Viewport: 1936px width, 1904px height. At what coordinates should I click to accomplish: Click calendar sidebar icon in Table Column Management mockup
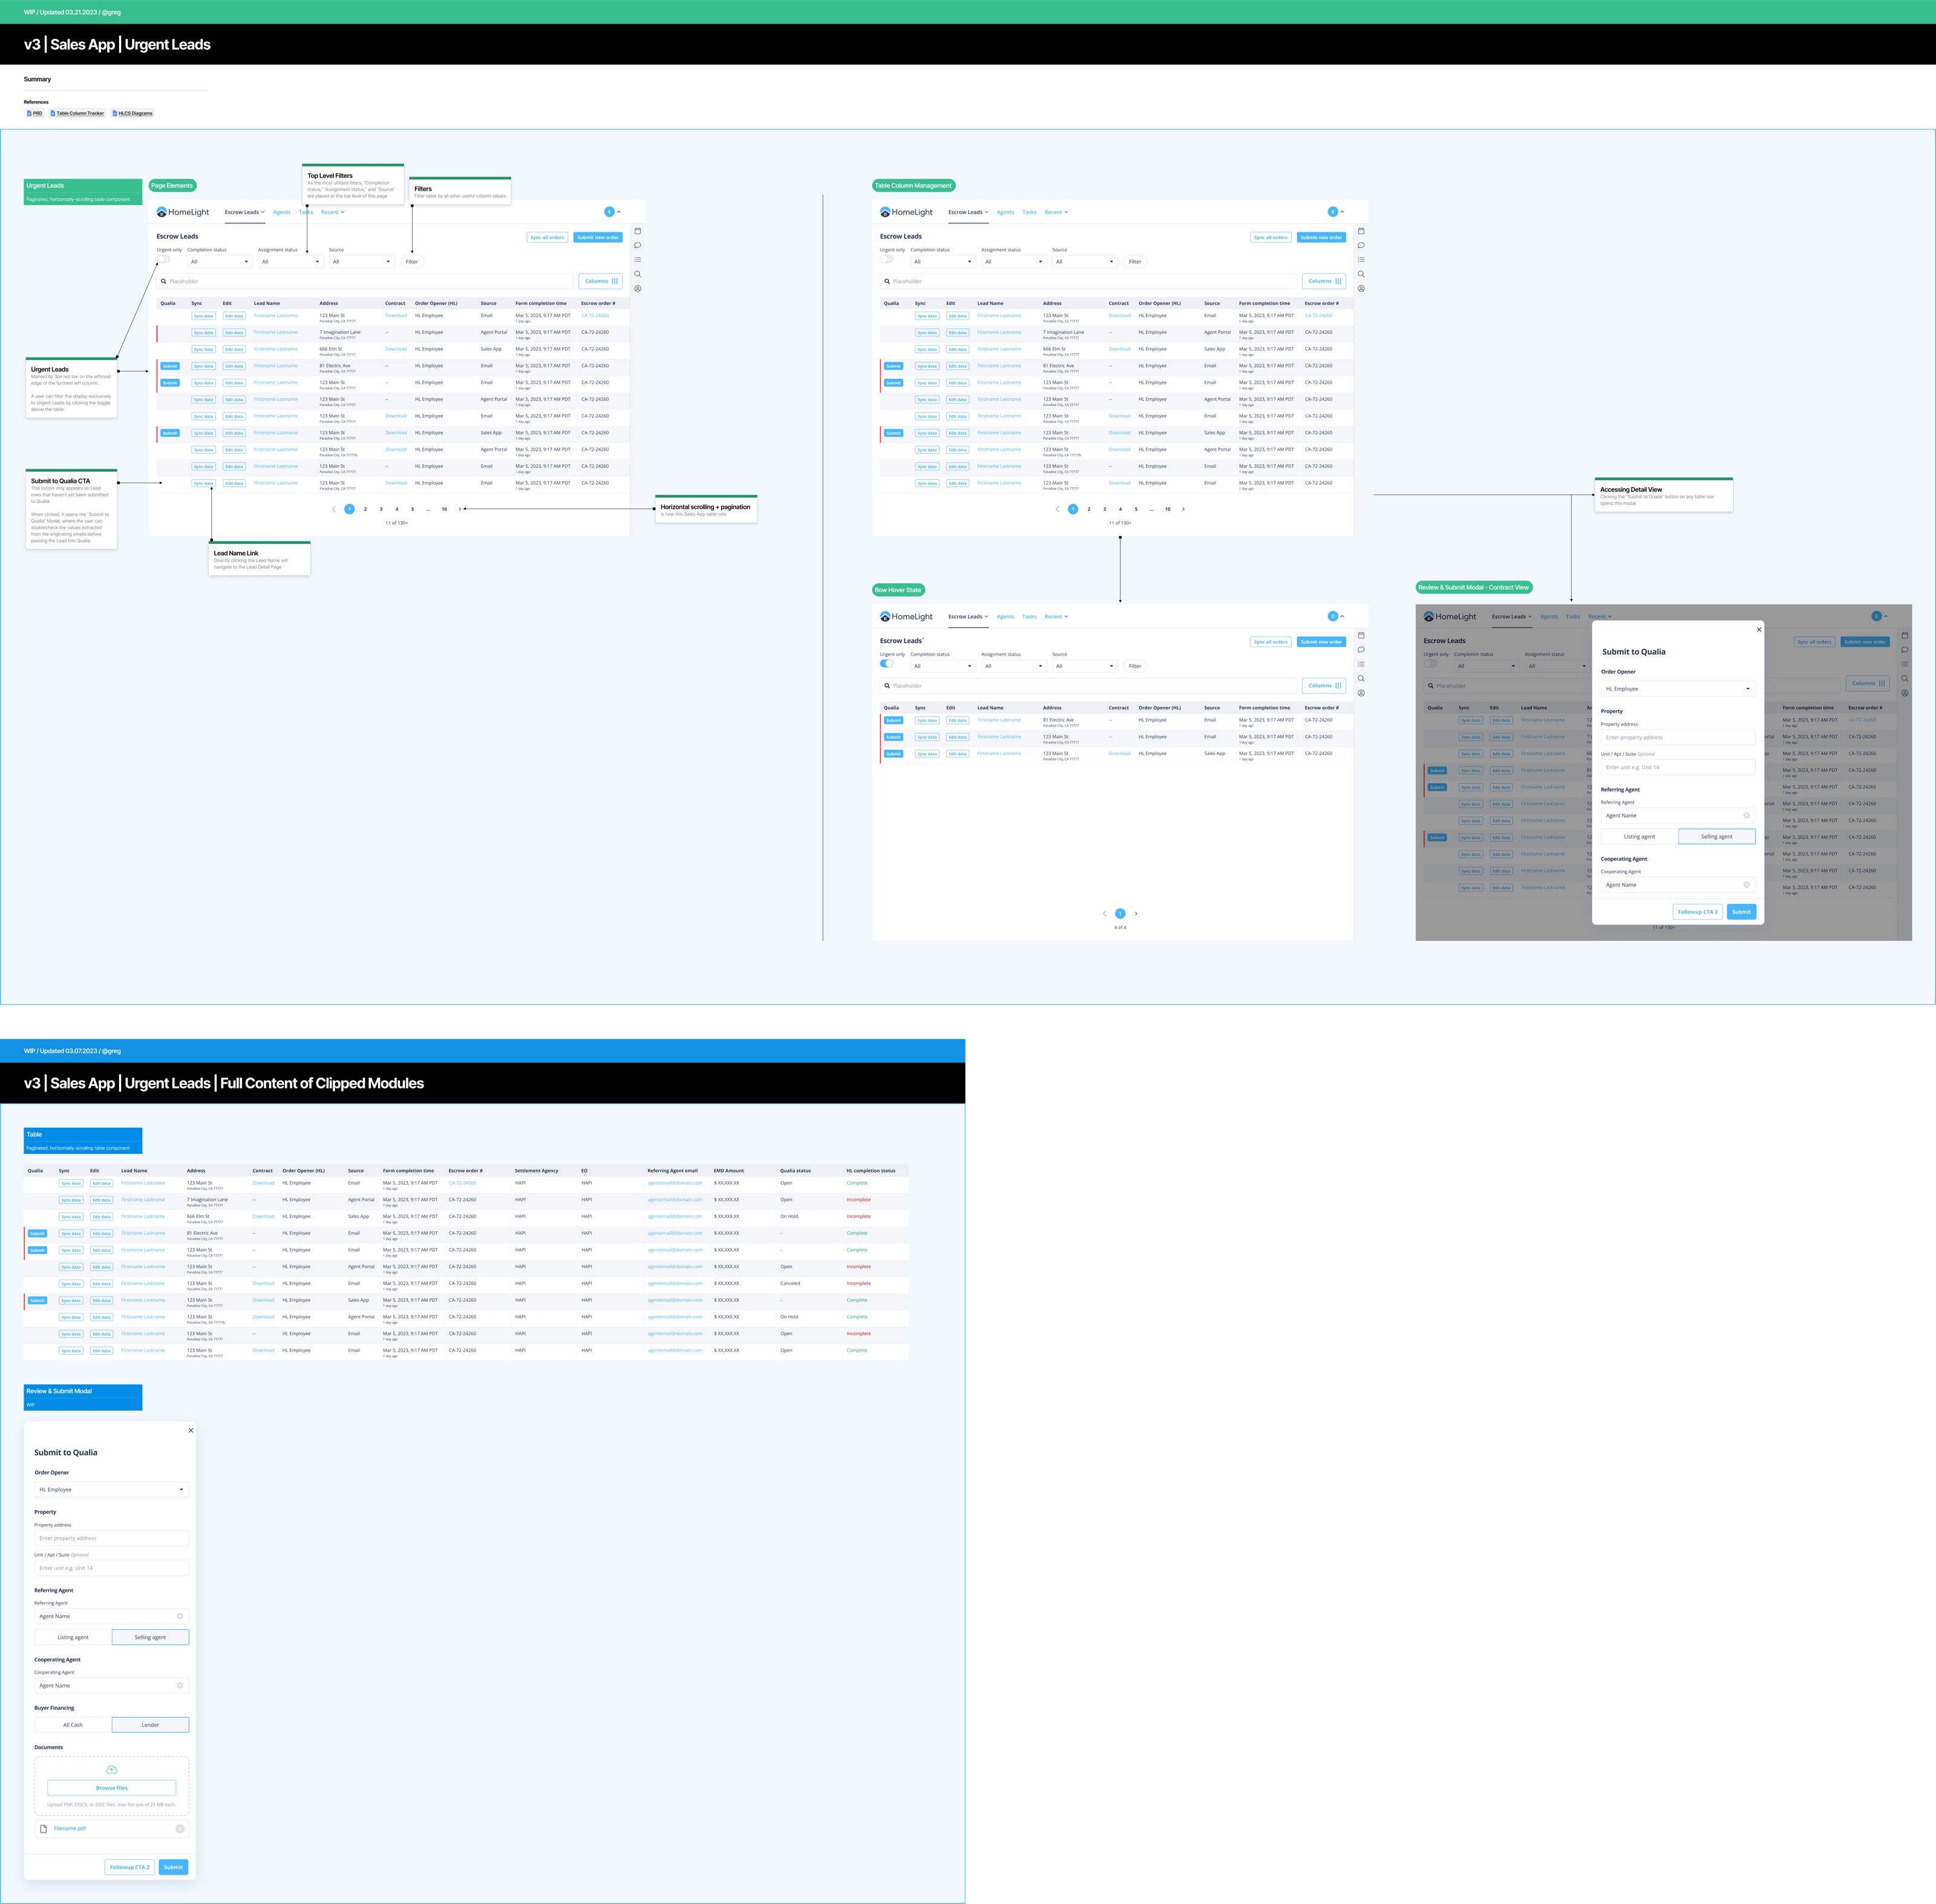pos(1361,231)
